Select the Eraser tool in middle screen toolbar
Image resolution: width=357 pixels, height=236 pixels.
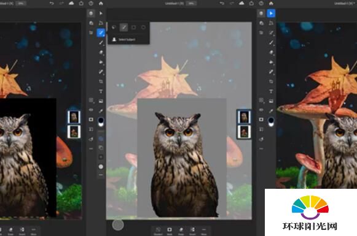pyautogui.click(x=101, y=52)
